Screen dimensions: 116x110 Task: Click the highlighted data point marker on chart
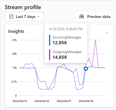tap(86, 69)
